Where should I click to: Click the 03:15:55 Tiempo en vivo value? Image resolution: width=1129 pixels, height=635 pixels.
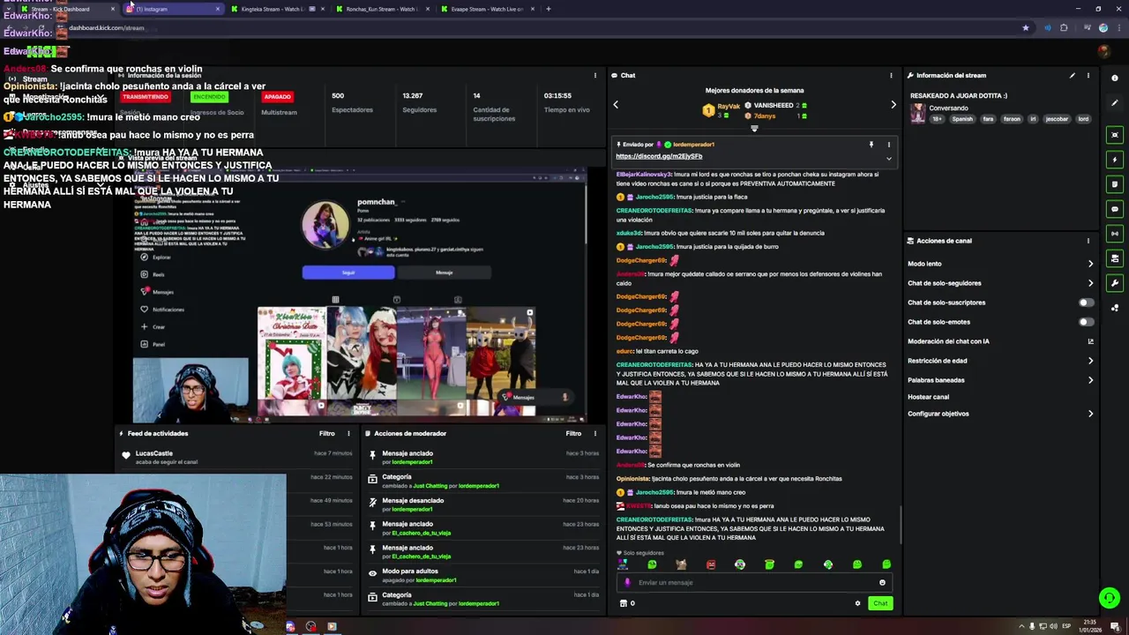557,95
